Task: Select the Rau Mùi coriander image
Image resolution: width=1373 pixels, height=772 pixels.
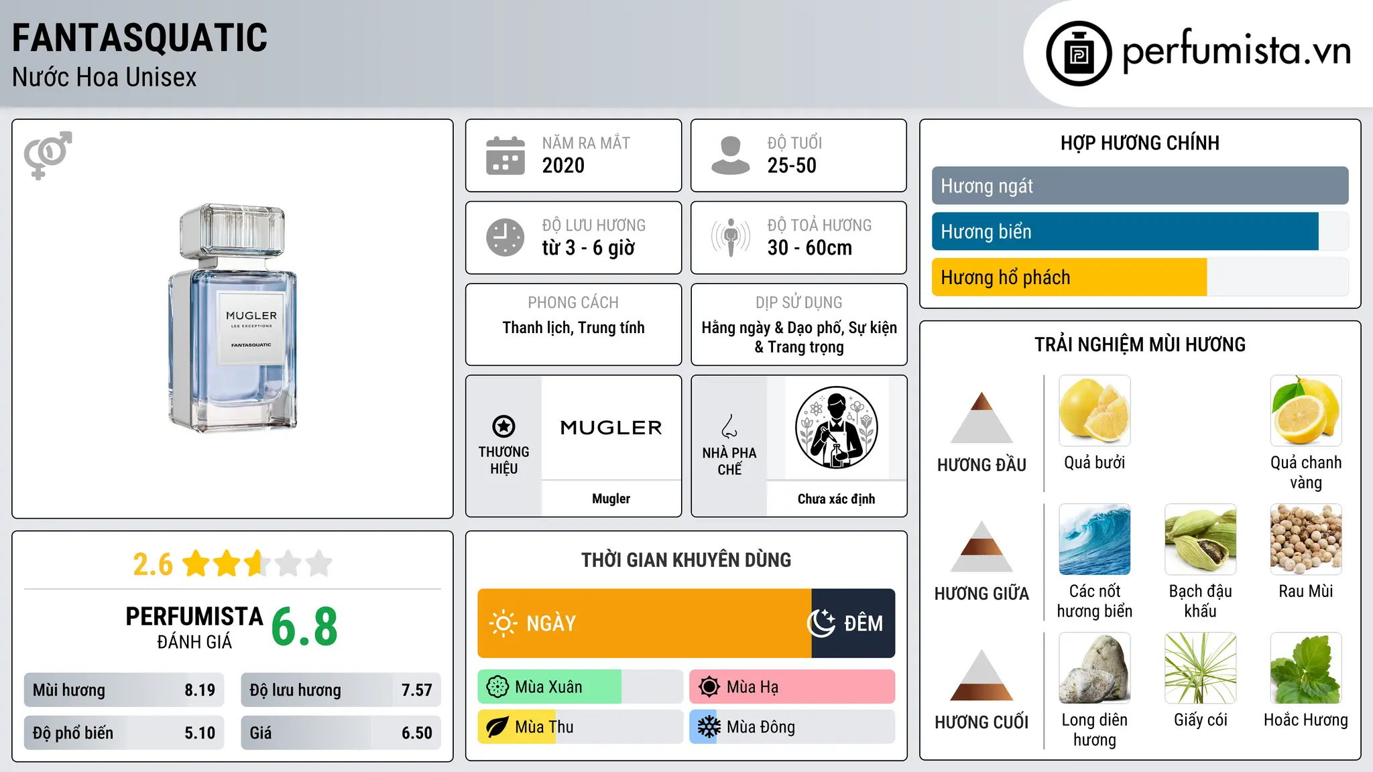Action: [1306, 539]
